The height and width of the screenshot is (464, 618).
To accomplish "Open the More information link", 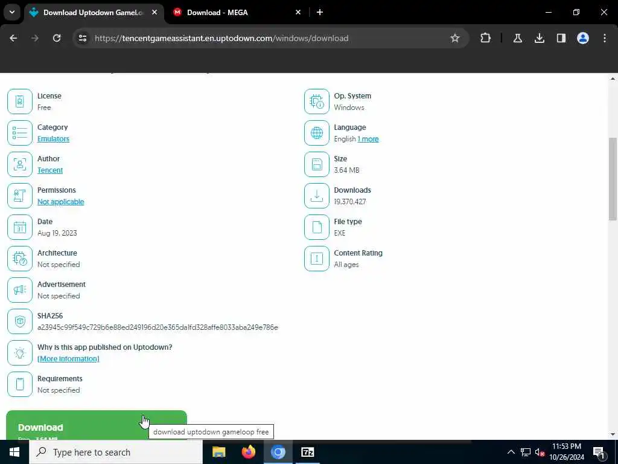I will click(x=68, y=359).
